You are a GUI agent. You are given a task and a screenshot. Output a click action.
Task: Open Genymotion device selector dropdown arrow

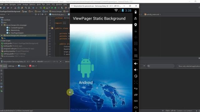pos(61,62)
